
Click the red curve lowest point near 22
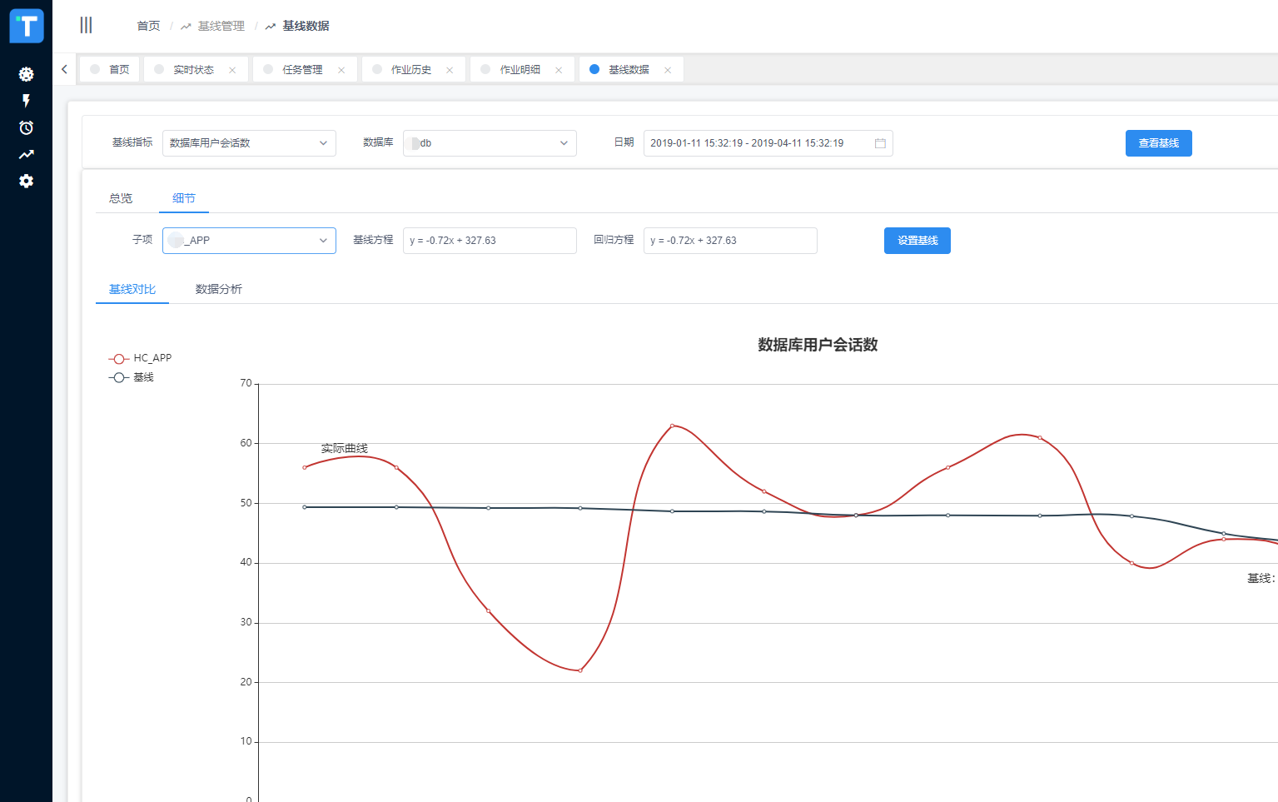click(580, 670)
